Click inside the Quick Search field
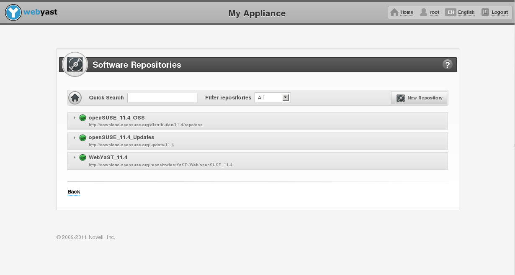Viewport: 515px width, 275px height. tap(162, 97)
